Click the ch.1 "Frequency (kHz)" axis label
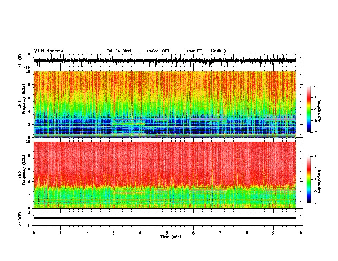 click(24, 99)
